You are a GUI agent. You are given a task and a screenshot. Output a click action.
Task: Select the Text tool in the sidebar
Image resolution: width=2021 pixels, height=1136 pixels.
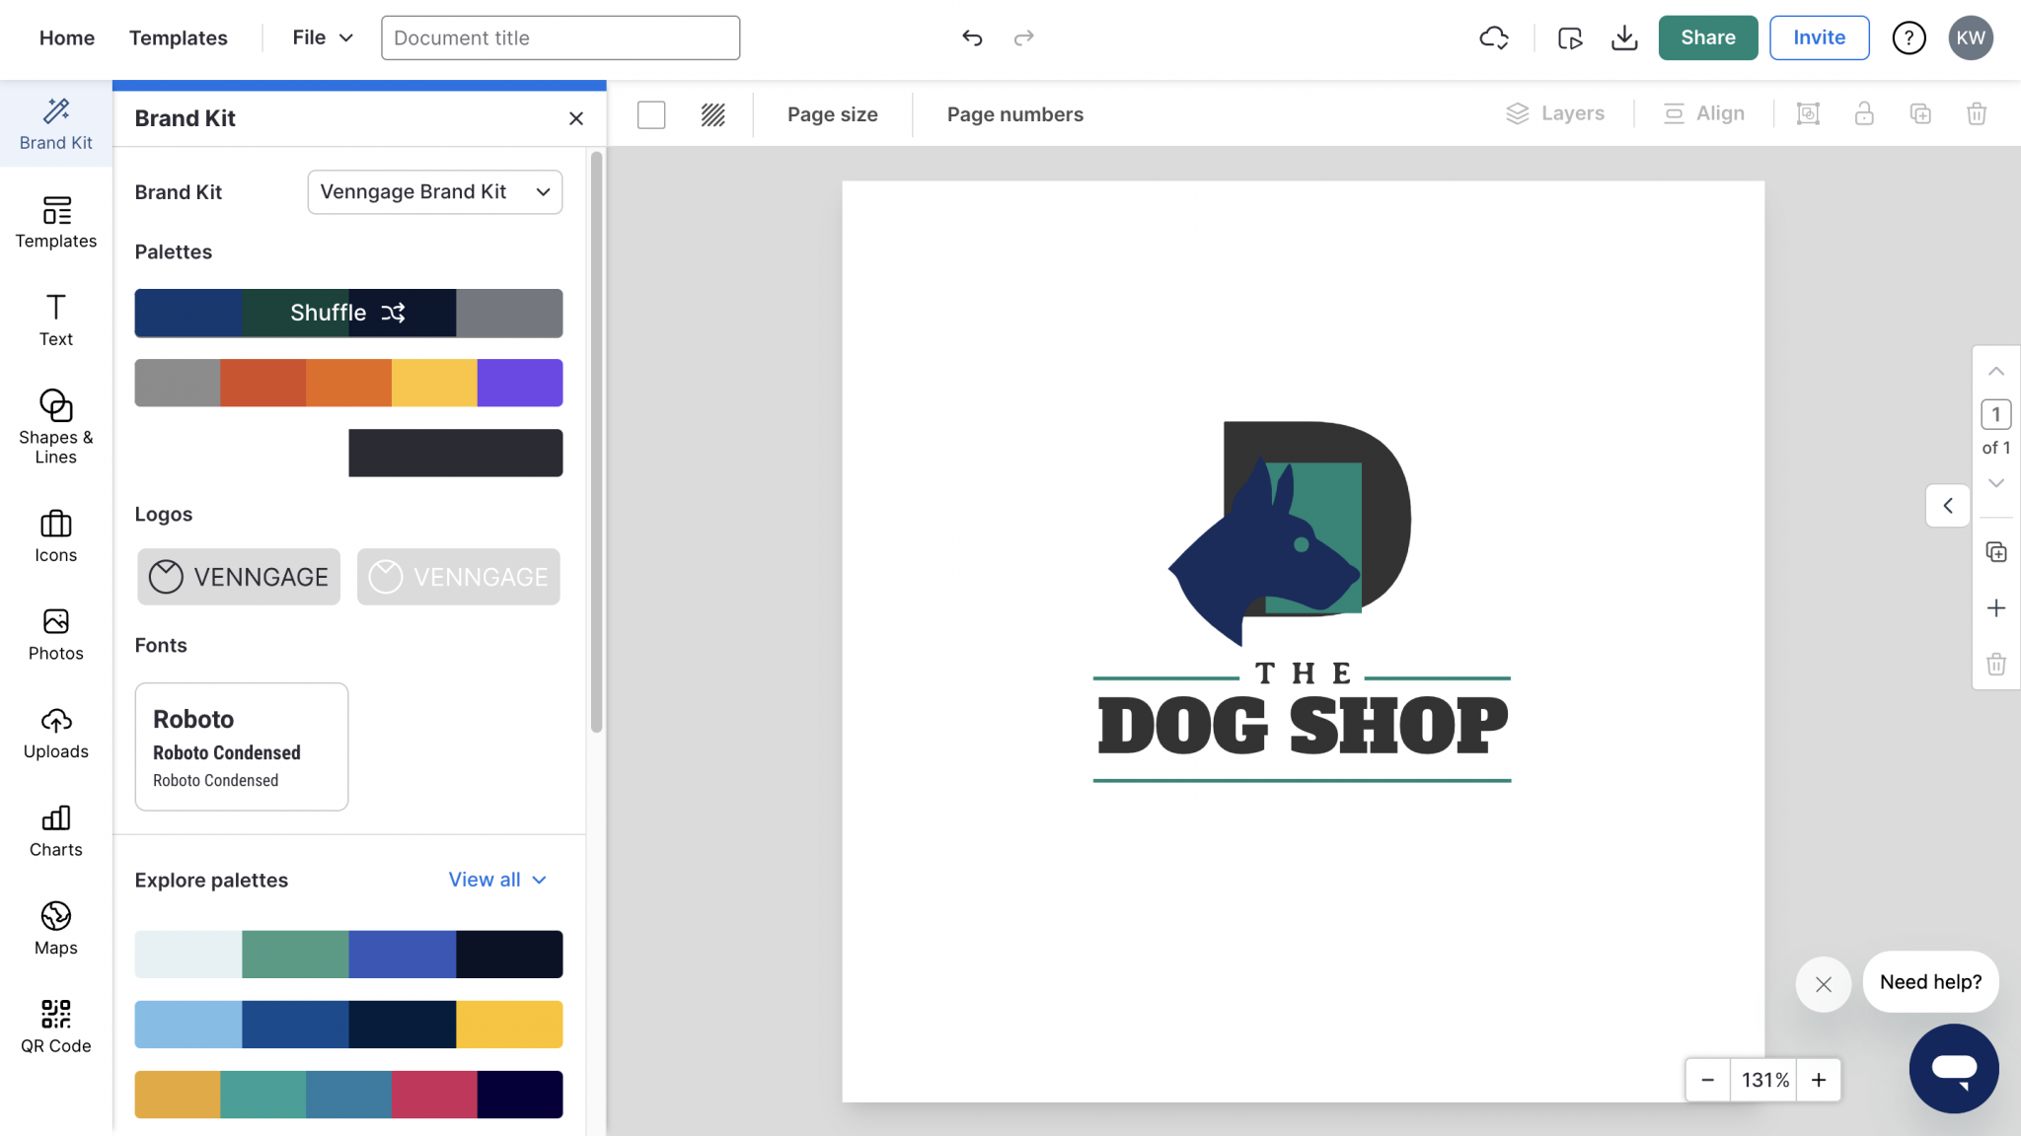point(55,319)
